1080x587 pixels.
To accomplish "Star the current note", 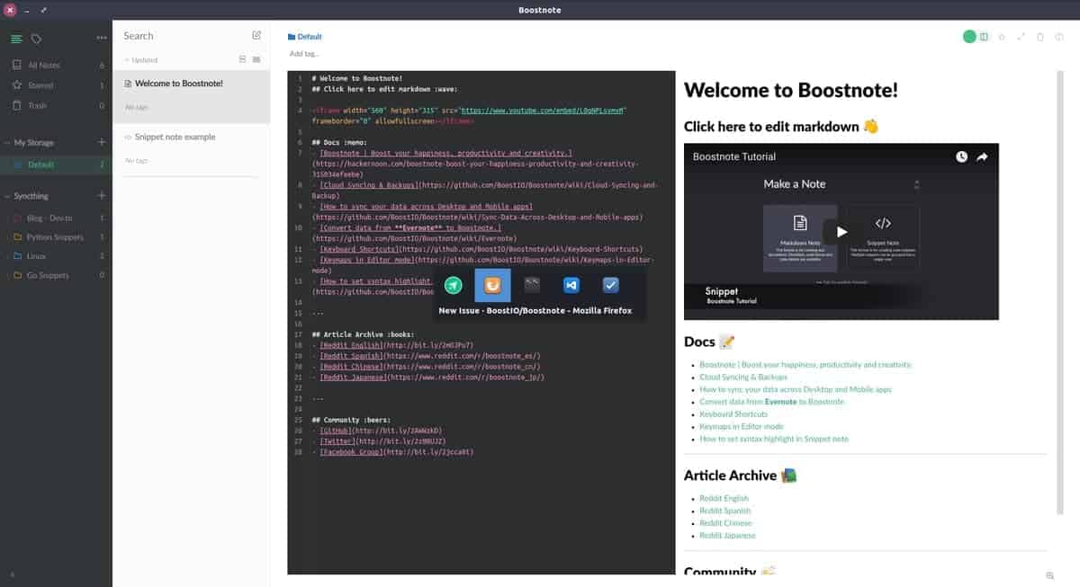I will click(1002, 37).
